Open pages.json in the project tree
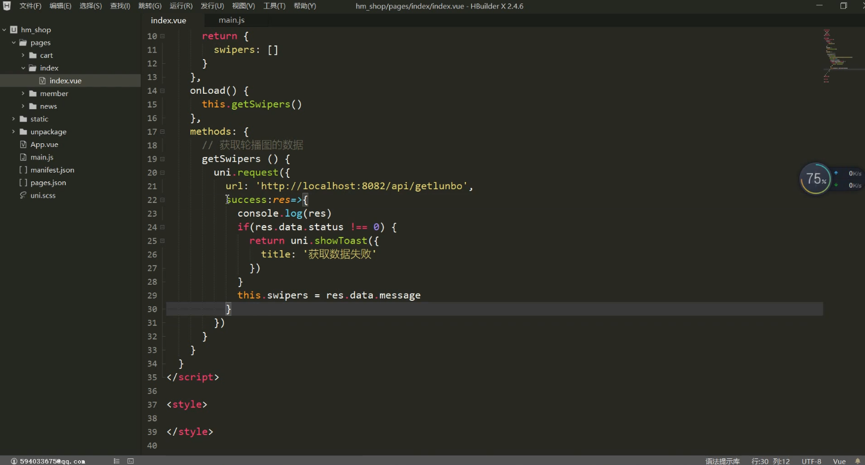Image resolution: width=865 pixels, height=465 pixels. 48,183
